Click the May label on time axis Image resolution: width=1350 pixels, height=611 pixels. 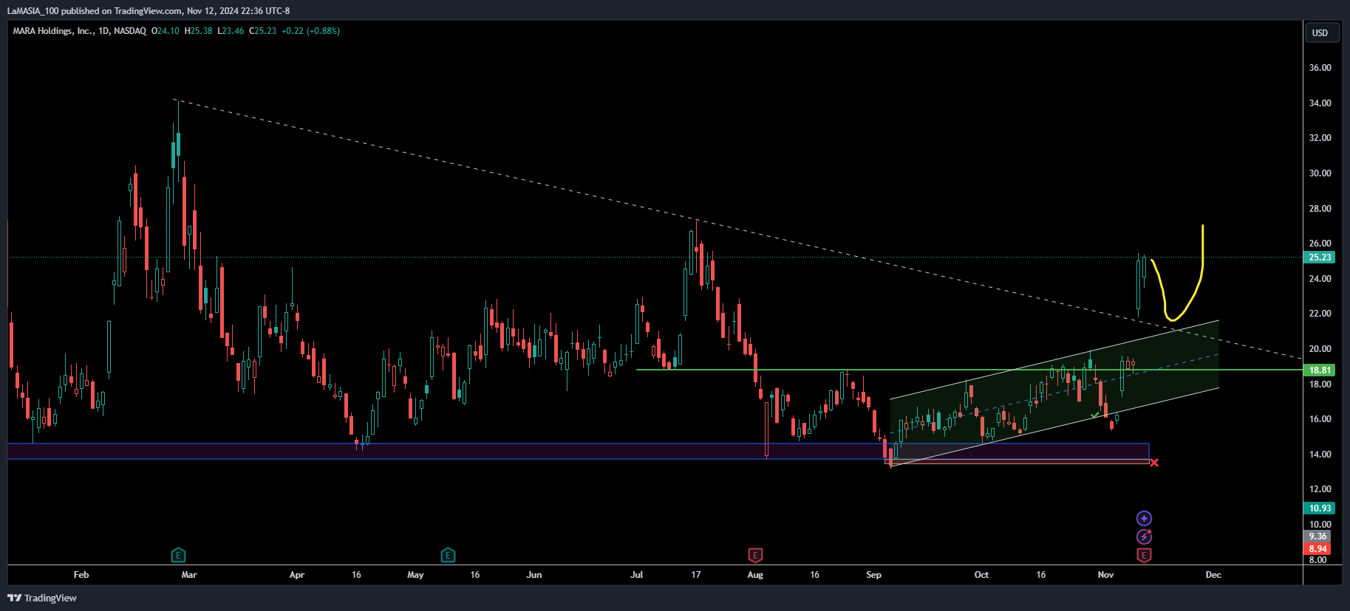pyautogui.click(x=415, y=575)
